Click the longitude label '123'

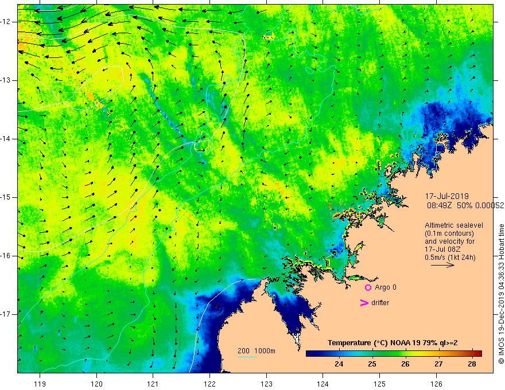266,384
